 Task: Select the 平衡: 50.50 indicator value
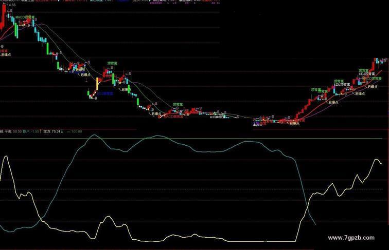tap(13, 131)
